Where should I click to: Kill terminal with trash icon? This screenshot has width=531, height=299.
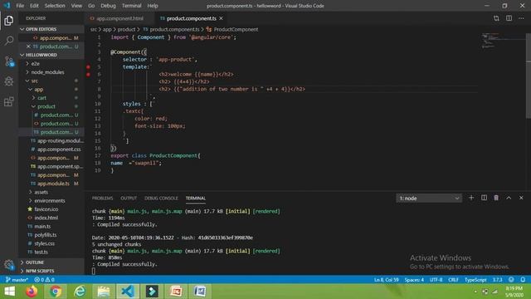[496, 198]
